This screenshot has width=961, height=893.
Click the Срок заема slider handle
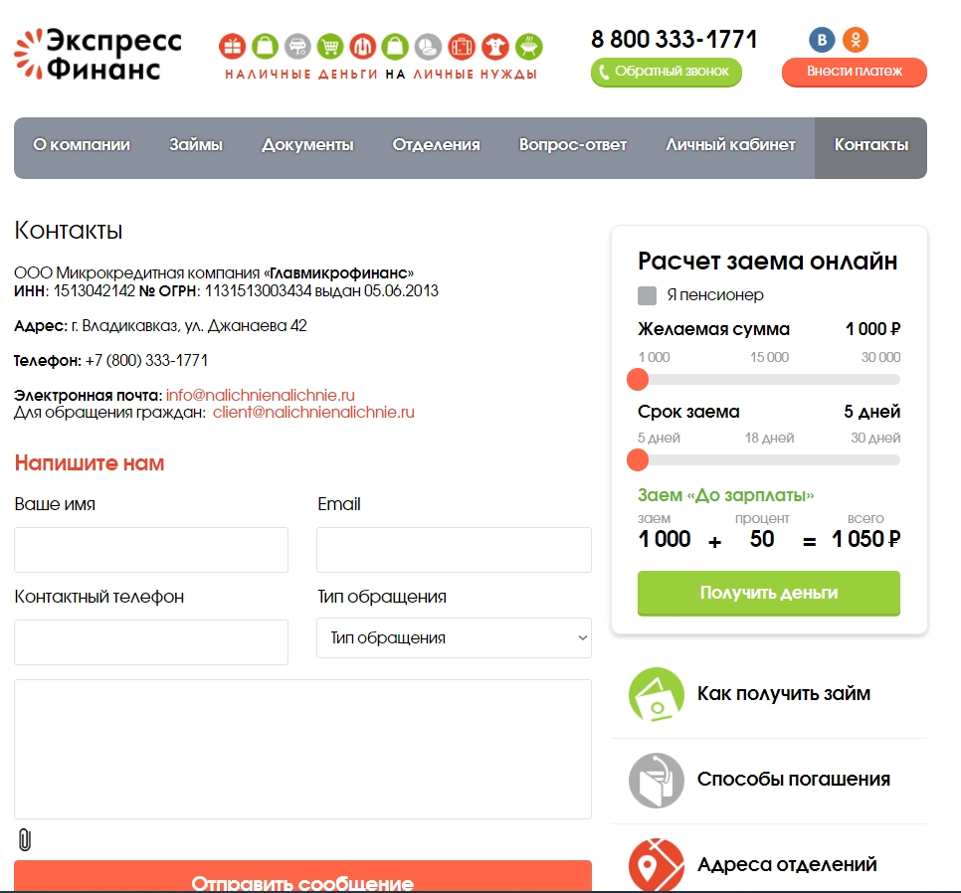638,460
